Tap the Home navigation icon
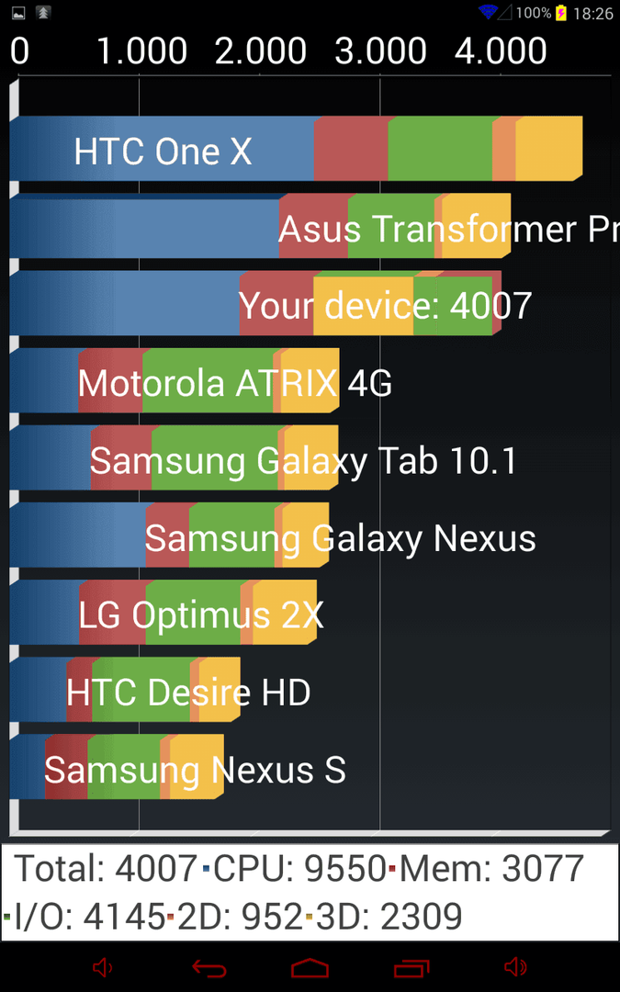 (310, 968)
